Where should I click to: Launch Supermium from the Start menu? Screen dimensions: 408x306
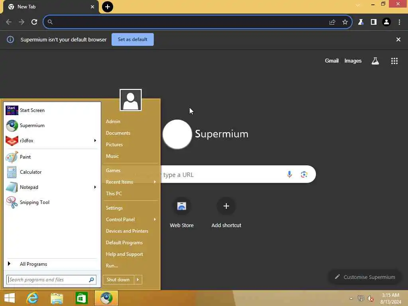51,126
